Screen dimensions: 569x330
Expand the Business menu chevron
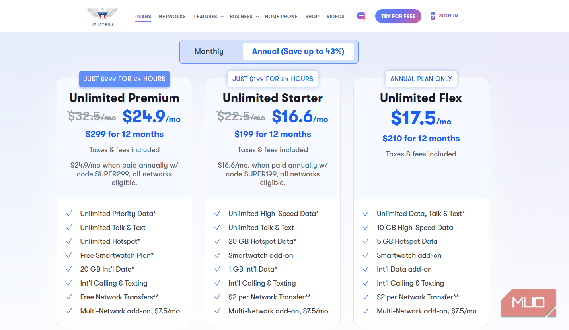pyautogui.click(x=257, y=17)
